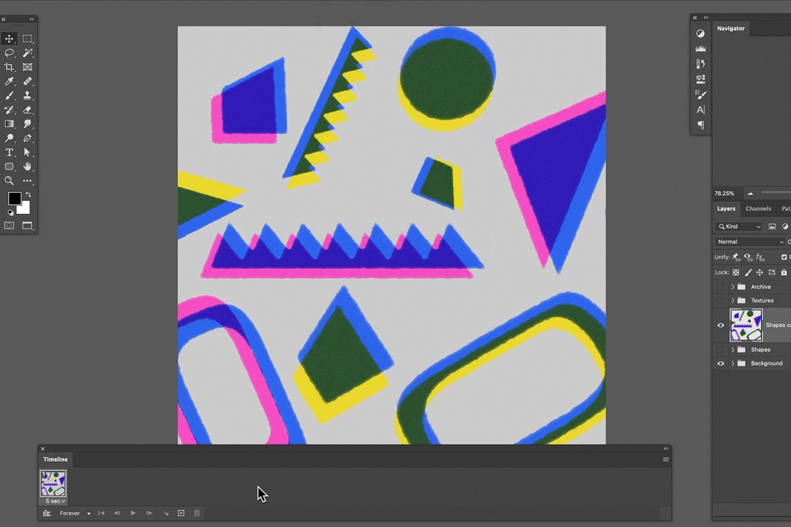Open the Paragraph panel icon
791x527 pixels.
pyautogui.click(x=701, y=125)
